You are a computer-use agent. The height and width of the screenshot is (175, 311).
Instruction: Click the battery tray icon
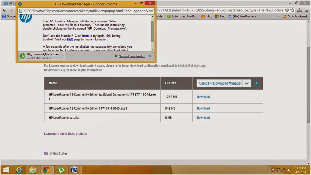[x=278, y=170]
